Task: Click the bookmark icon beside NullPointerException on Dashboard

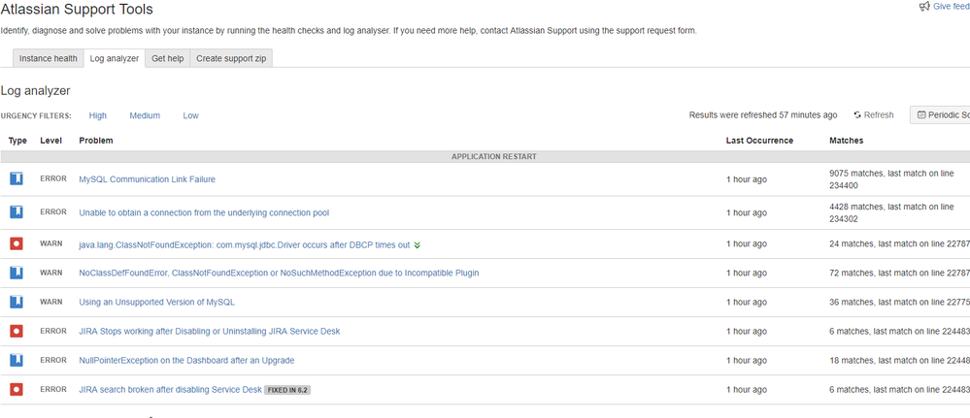Action: pos(17,360)
